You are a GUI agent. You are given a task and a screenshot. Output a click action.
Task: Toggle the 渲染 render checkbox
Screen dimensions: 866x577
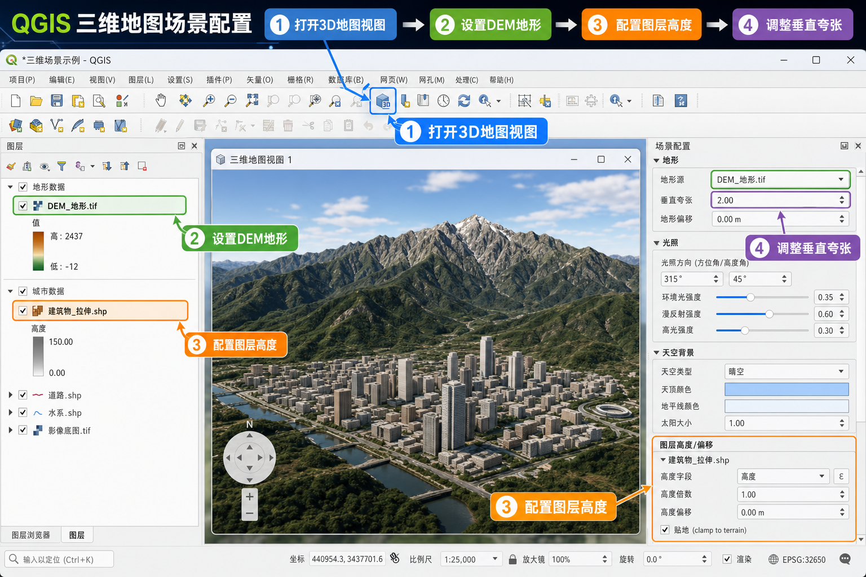tap(727, 559)
